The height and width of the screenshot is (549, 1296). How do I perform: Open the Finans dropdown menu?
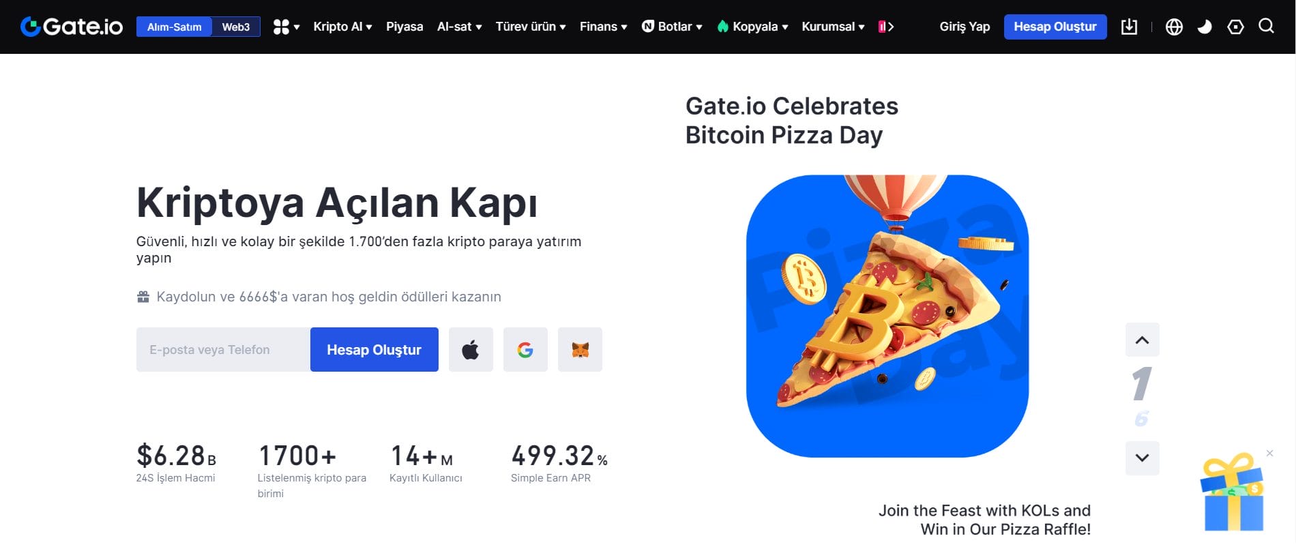[599, 27]
